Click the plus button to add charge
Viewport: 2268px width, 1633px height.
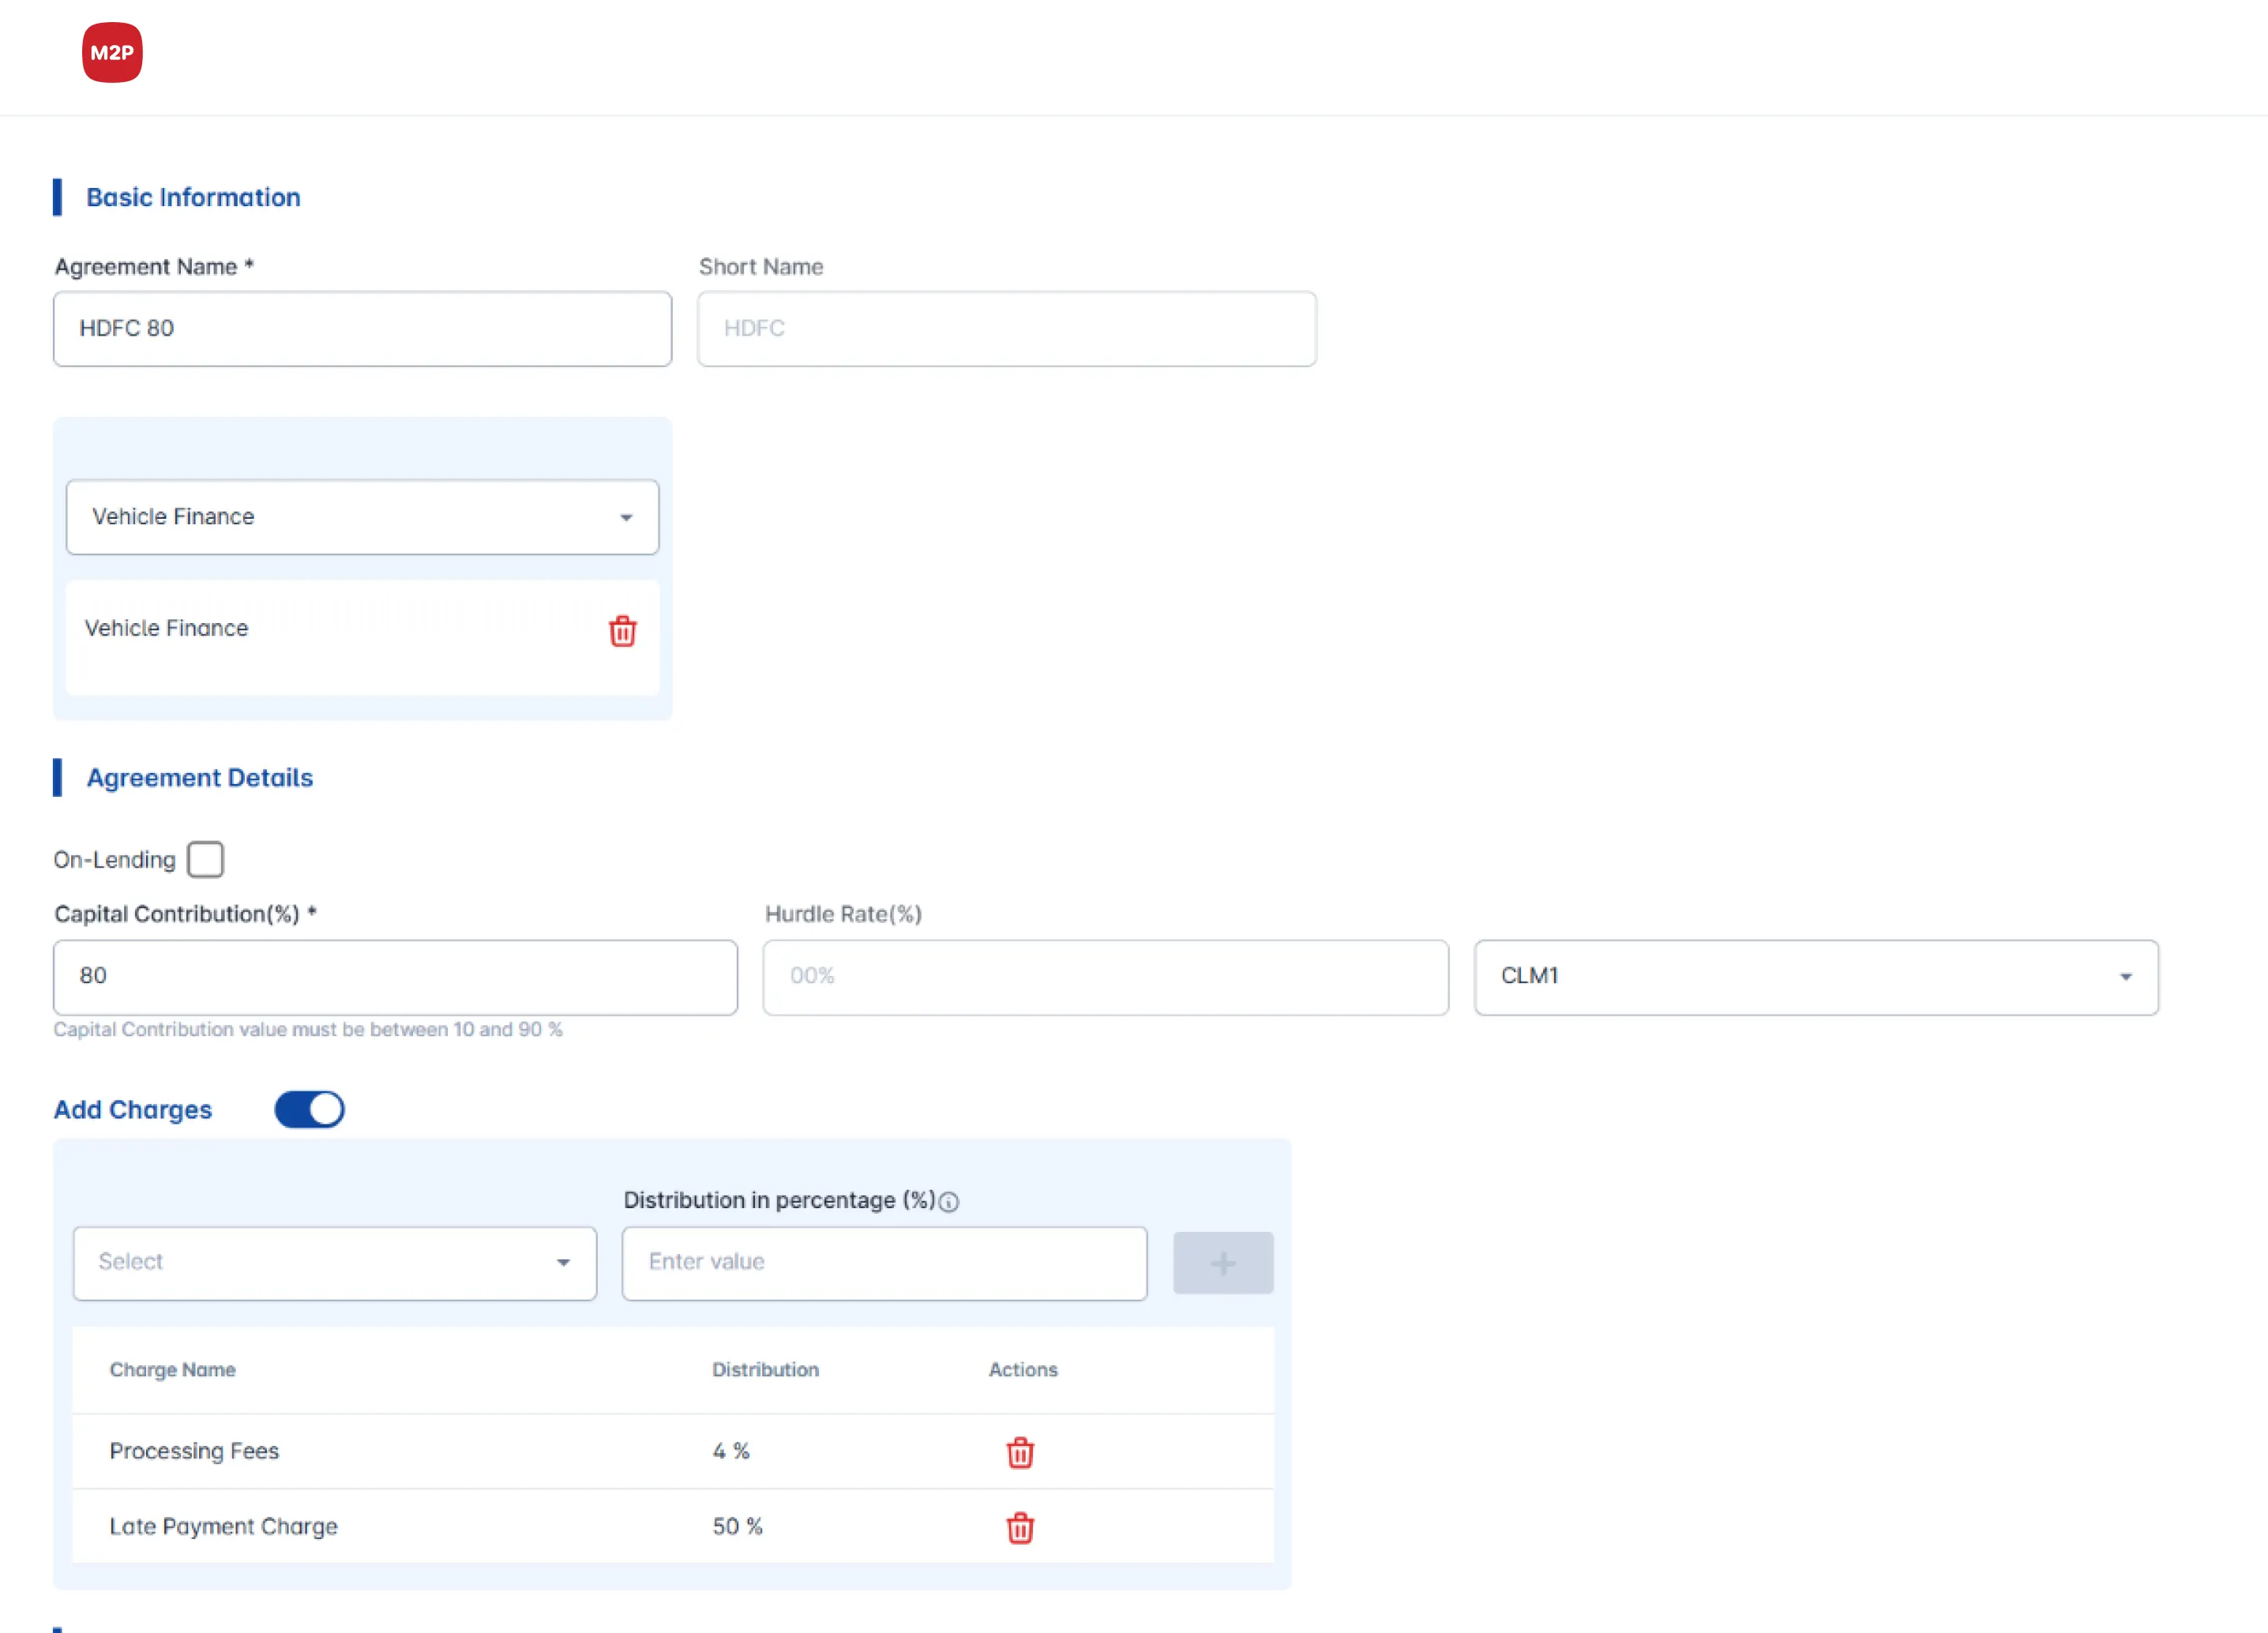pyautogui.click(x=1223, y=1263)
